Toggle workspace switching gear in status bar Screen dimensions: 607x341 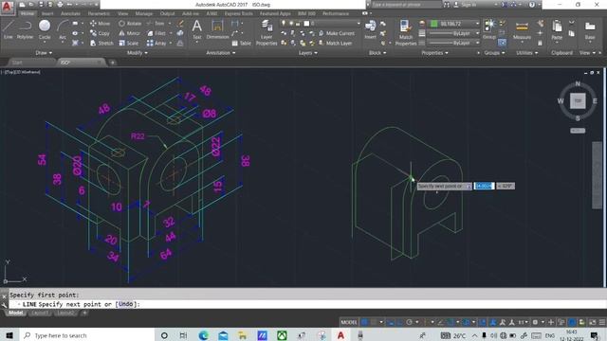535,322
